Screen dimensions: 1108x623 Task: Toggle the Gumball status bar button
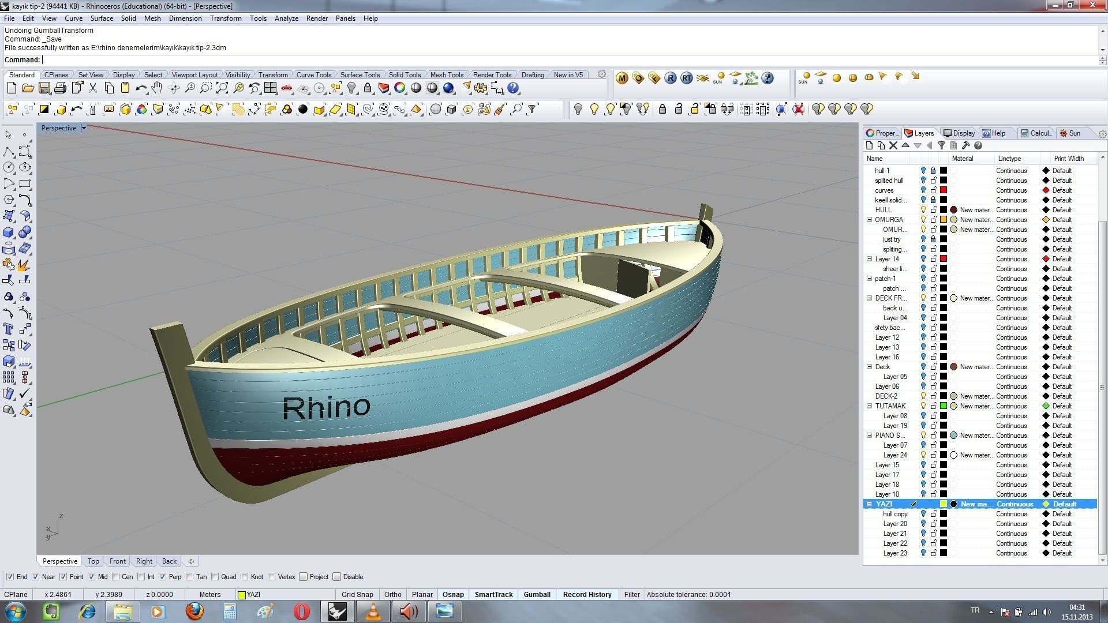(537, 595)
